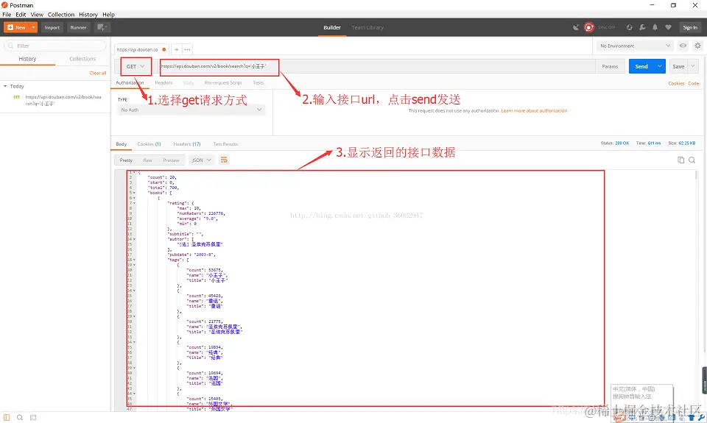Click the Sign In button
Image resolution: width=707 pixels, height=423 pixels.
(x=690, y=27)
